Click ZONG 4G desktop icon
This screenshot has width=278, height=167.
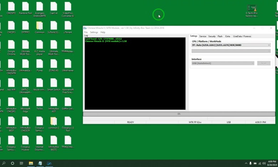[x=54, y=66]
